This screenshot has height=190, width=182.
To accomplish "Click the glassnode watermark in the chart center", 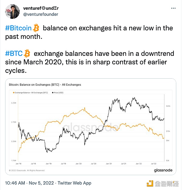I will [91, 127].
